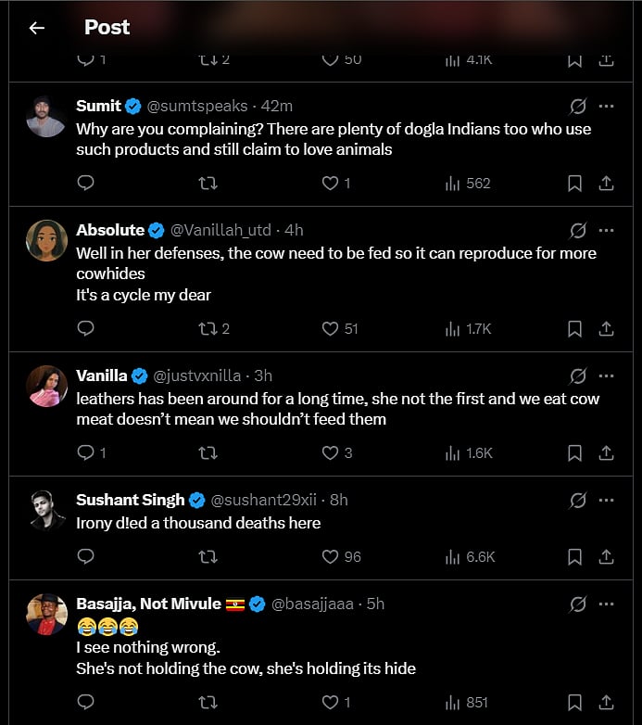The image size is (642, 725).
Task: Repost Absolute's tweet about cowhides
Action: point(208,328)
